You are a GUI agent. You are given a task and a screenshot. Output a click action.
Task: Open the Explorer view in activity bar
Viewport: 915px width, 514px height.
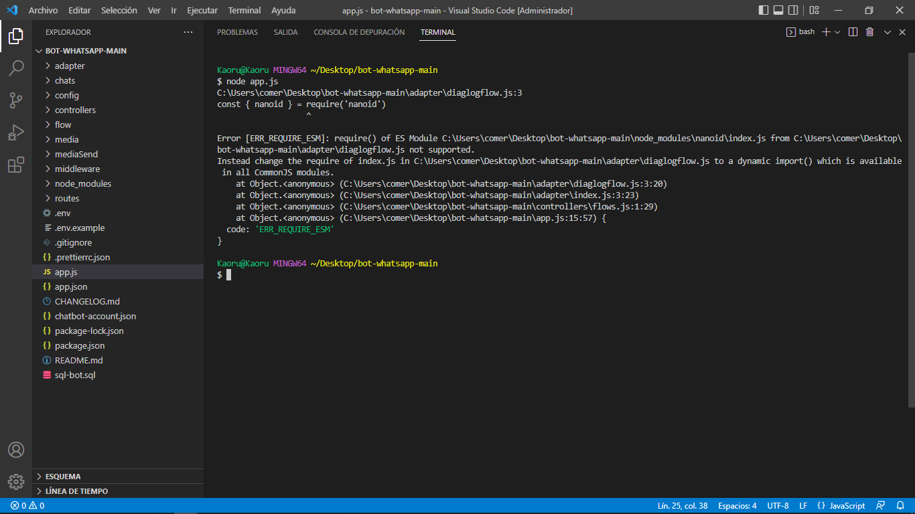(x=16, y=36)
